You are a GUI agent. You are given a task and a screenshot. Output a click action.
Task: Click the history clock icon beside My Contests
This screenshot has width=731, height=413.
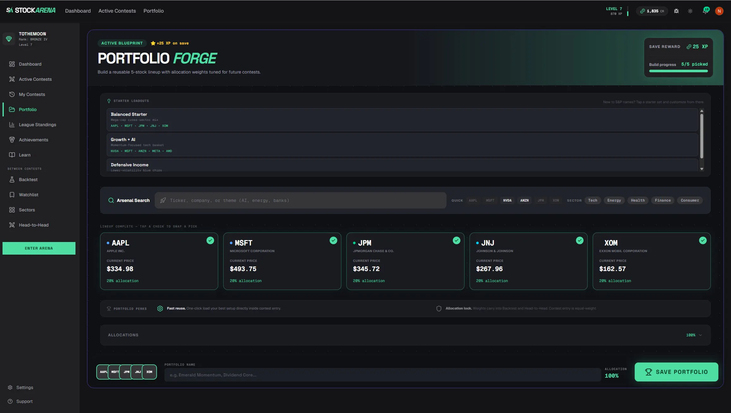(12, 94)
